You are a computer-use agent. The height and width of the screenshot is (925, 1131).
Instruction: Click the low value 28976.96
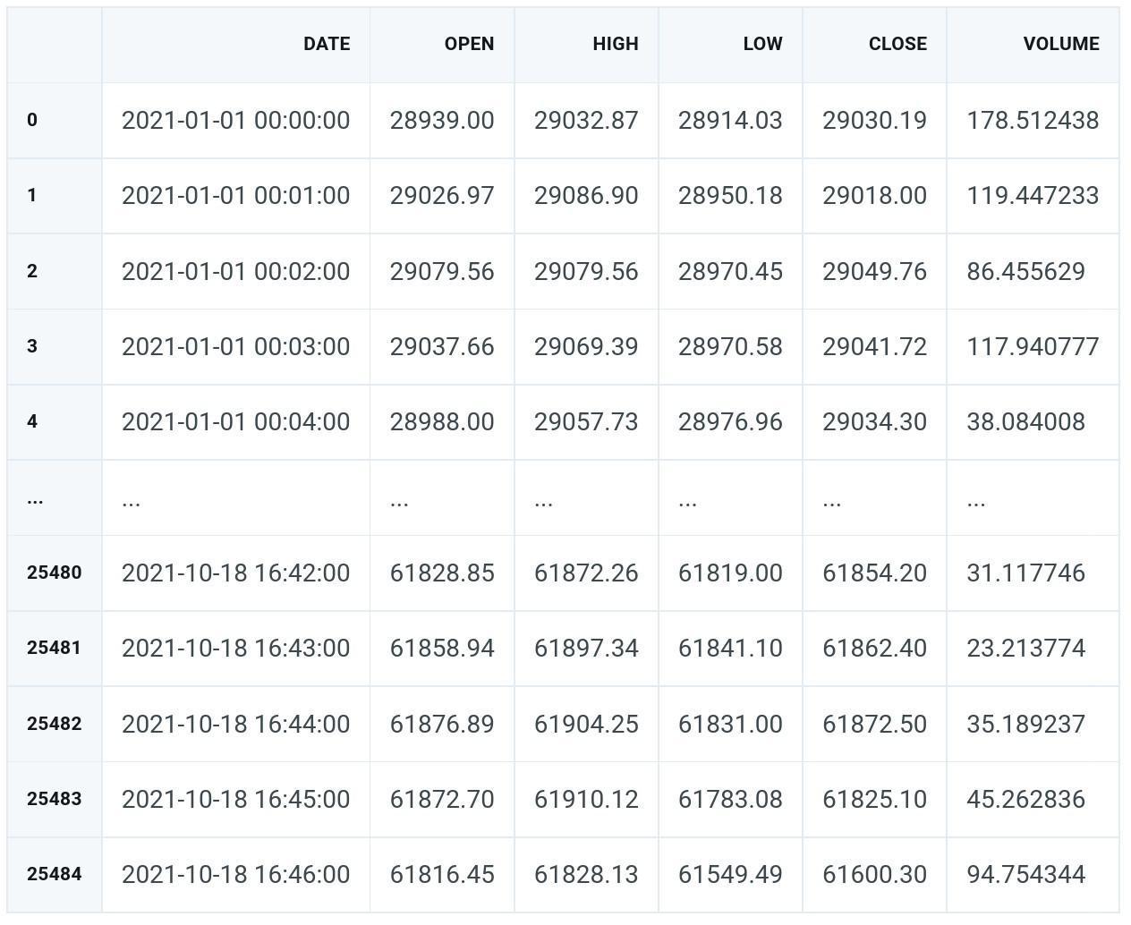[729, 421]
